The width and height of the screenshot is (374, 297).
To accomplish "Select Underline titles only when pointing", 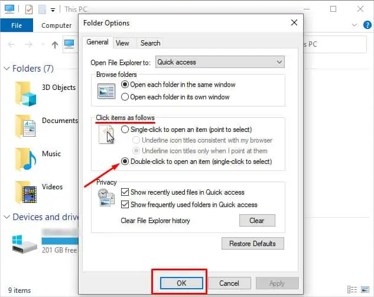I will coord(200,151).
